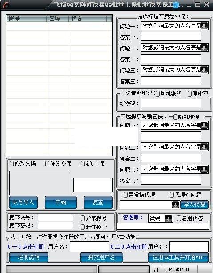The image size is (213, 273).
Task: Click the 答题串 label
Action: [133, 218]
